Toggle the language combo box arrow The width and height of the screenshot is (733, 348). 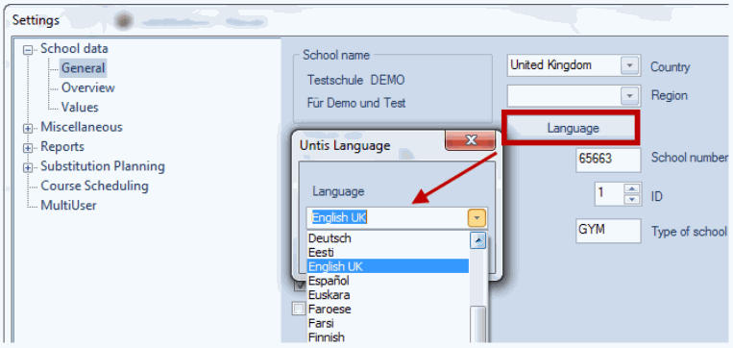[476, 218]
